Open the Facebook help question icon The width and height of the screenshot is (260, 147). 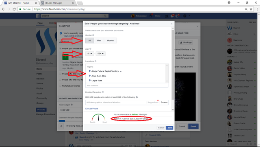coord(185,16)
